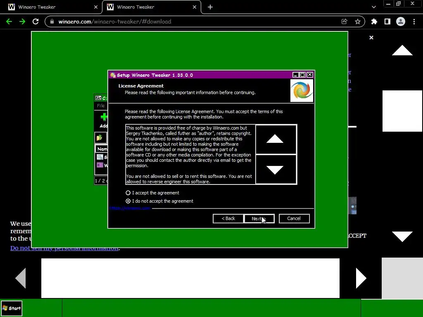This screenshot has width=423, height=317.
Task: Open the Start menu
Action: coord(11,308)
